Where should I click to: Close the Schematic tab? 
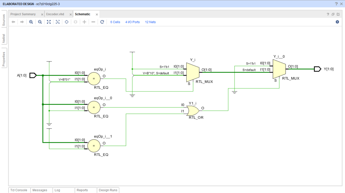coord(97,14)
